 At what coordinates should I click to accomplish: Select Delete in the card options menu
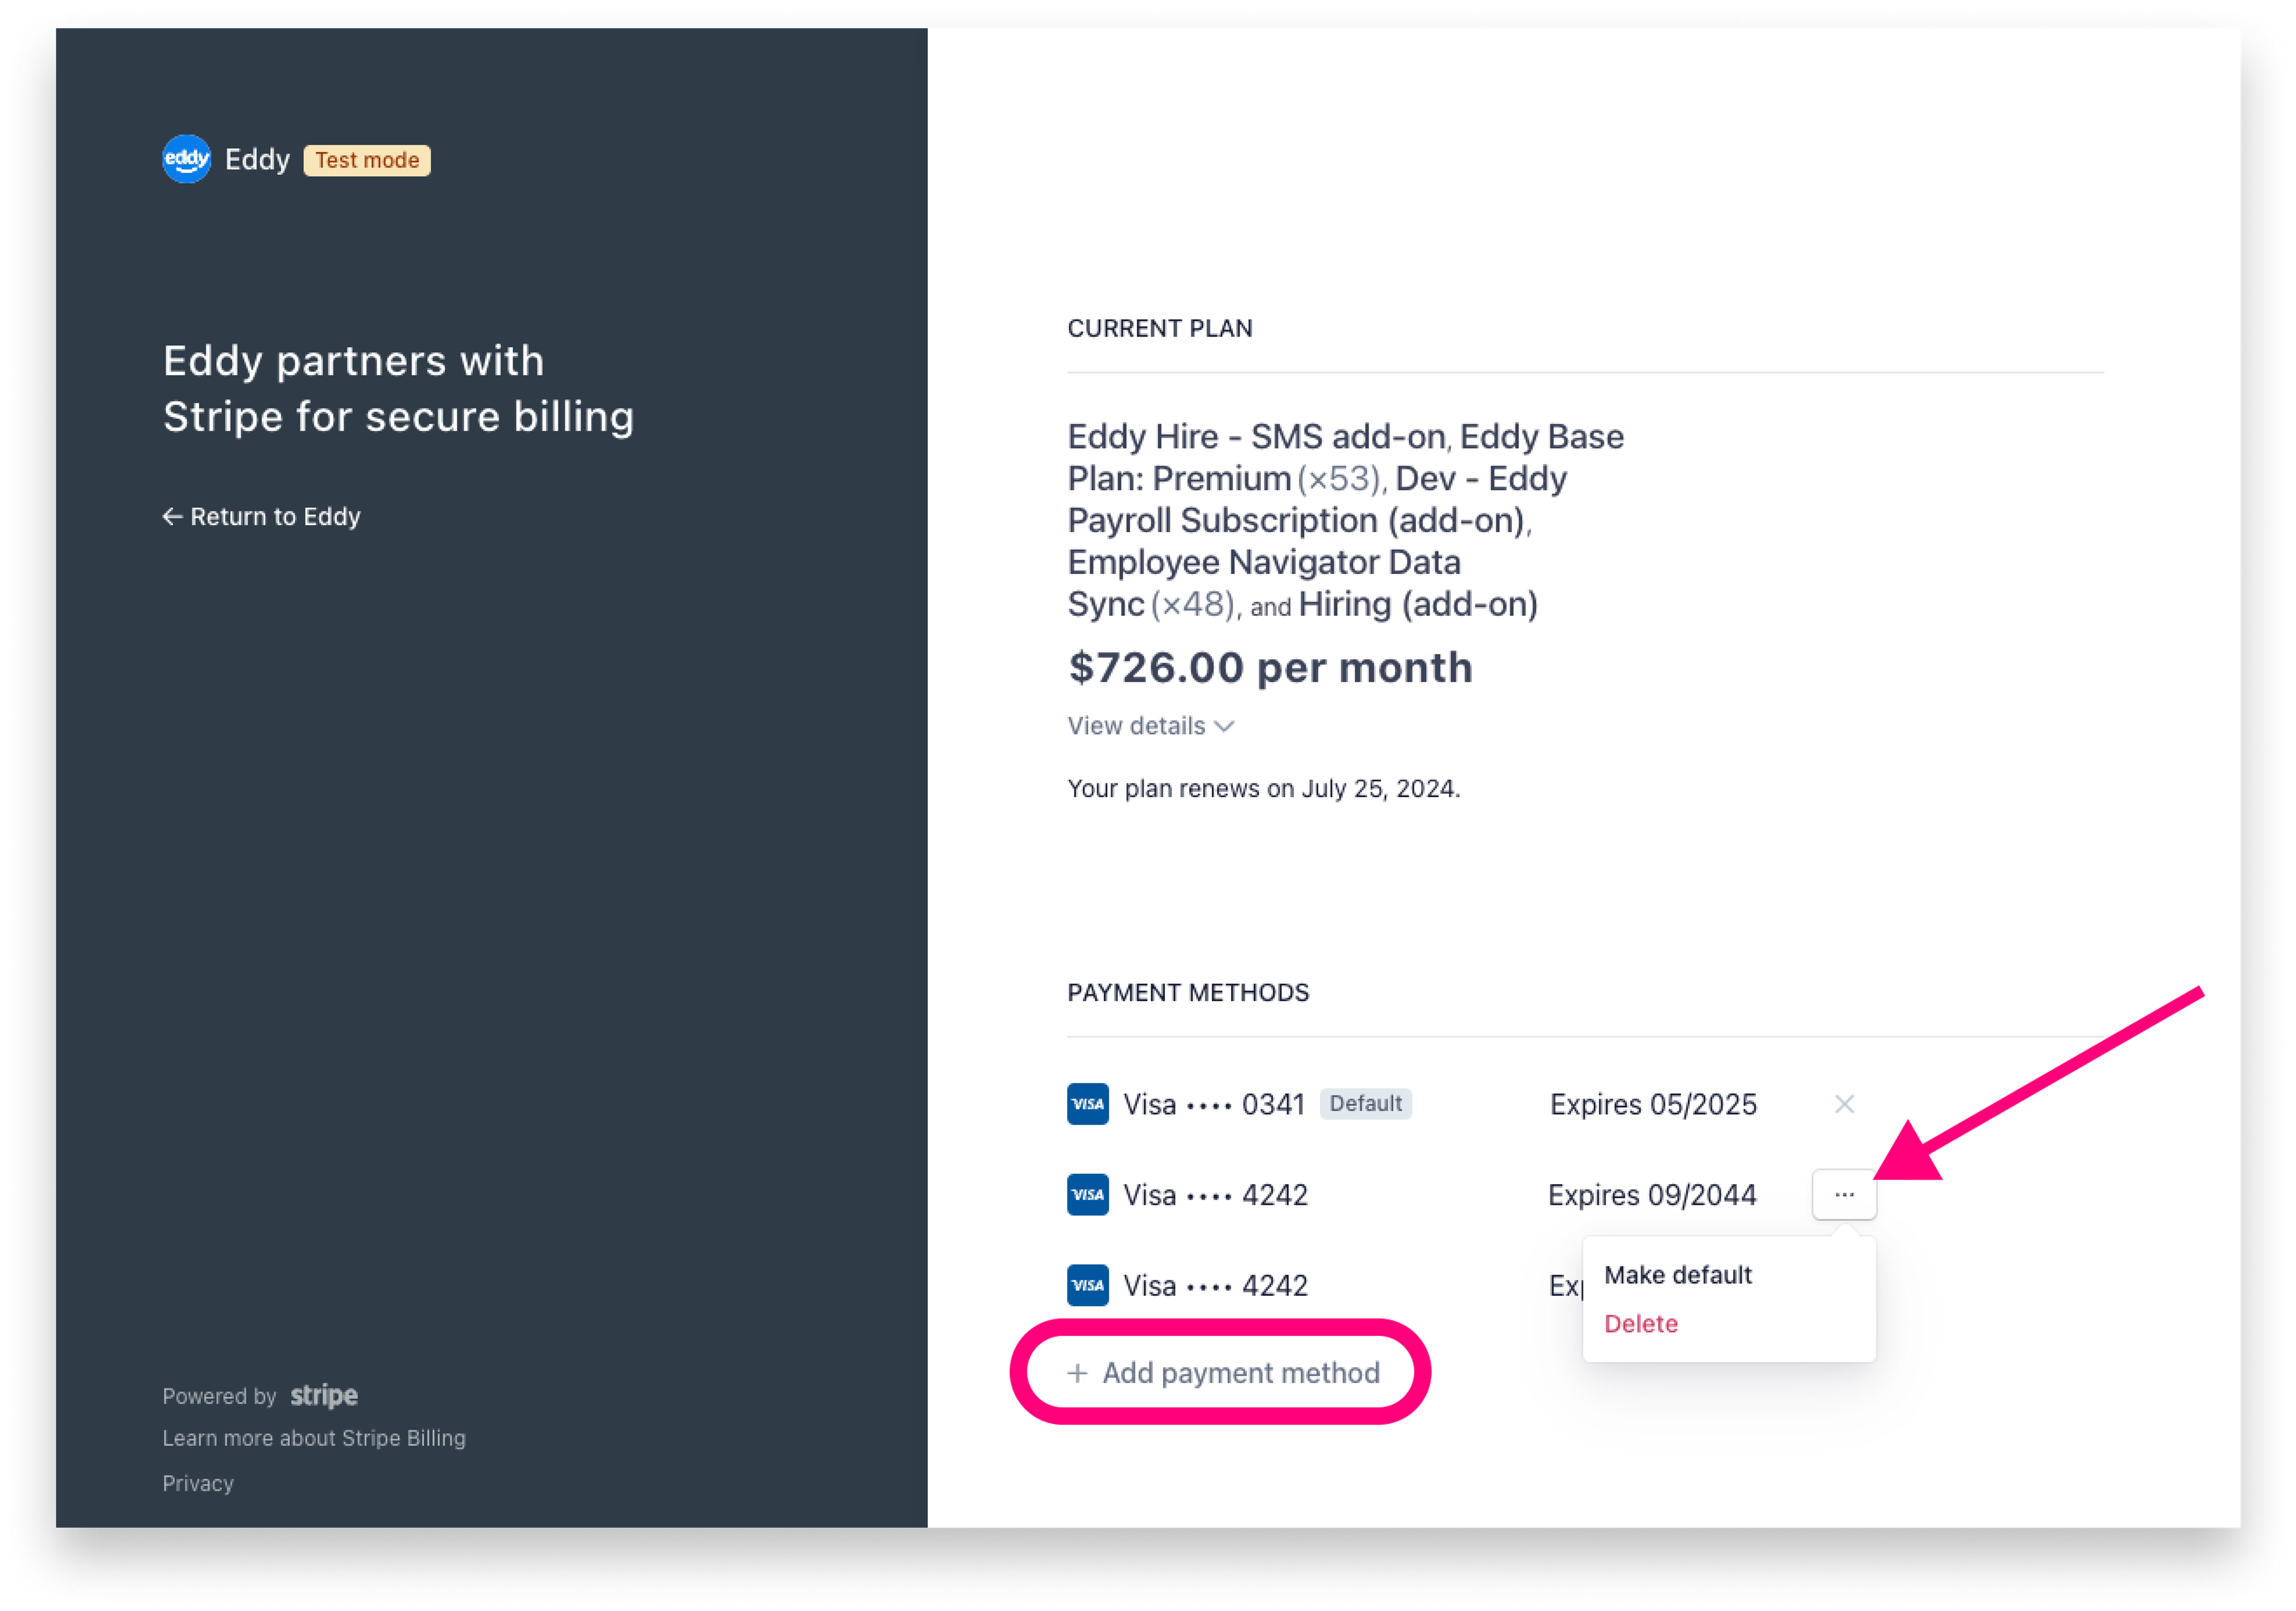pyautogui.click(x=1641, y=1323)
